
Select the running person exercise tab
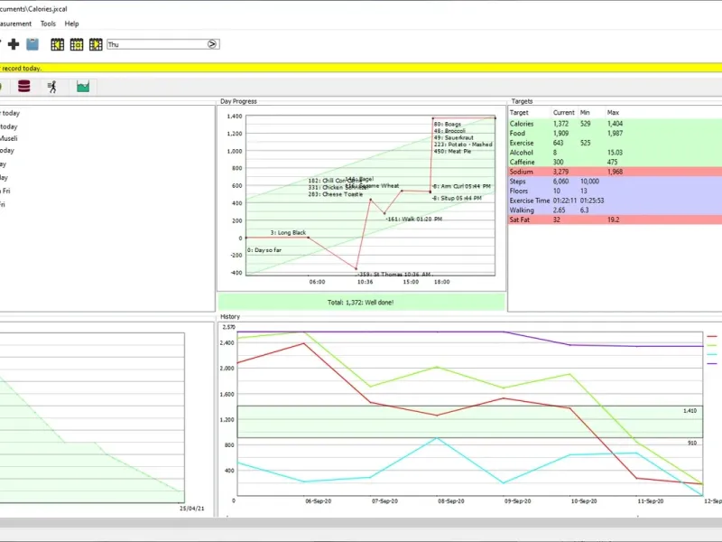[x=52, y=86]
